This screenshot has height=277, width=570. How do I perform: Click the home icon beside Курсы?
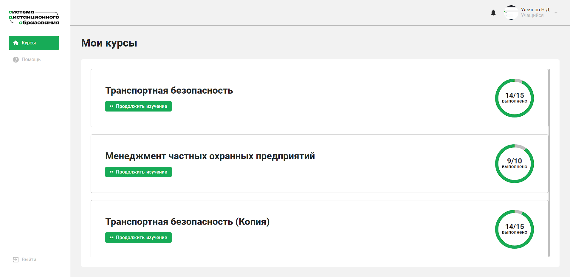point(16,43)
